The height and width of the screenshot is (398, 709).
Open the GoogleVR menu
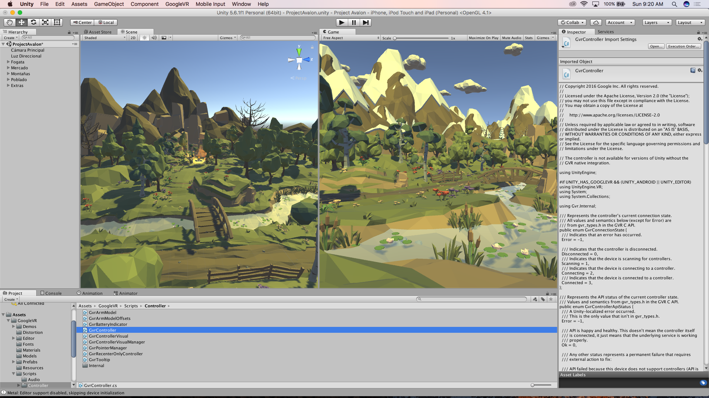coord(177,4)
